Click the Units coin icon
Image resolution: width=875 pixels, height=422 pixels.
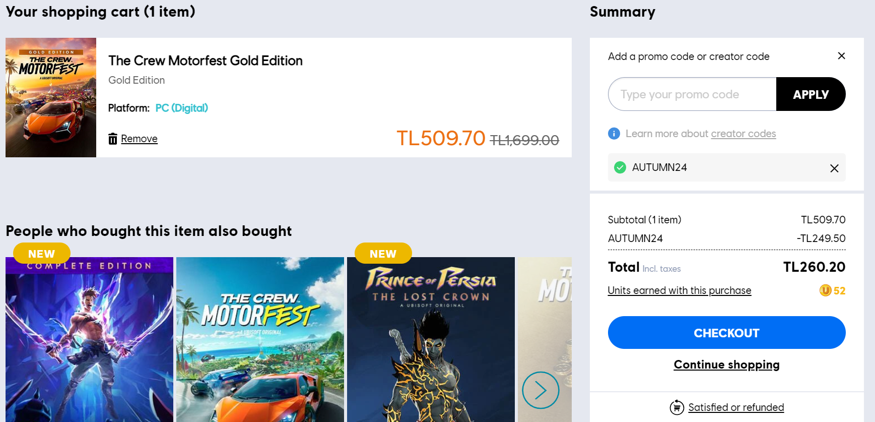[x=825, y=290]
